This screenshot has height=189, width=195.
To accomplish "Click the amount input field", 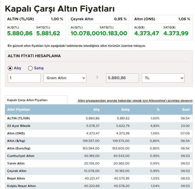I will (x=24, y=78).
